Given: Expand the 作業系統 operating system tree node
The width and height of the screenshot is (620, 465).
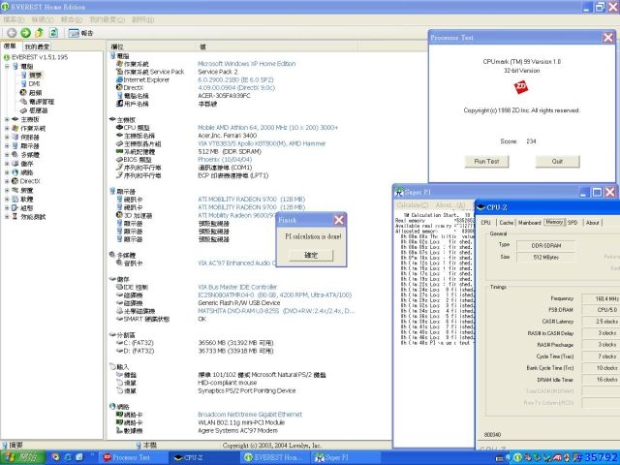Looking at the screenshot, I should pos(7,128).
